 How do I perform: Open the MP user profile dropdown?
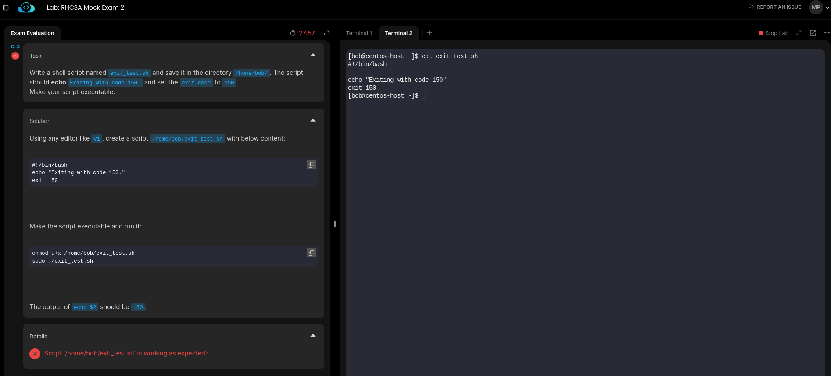(819, 7)
